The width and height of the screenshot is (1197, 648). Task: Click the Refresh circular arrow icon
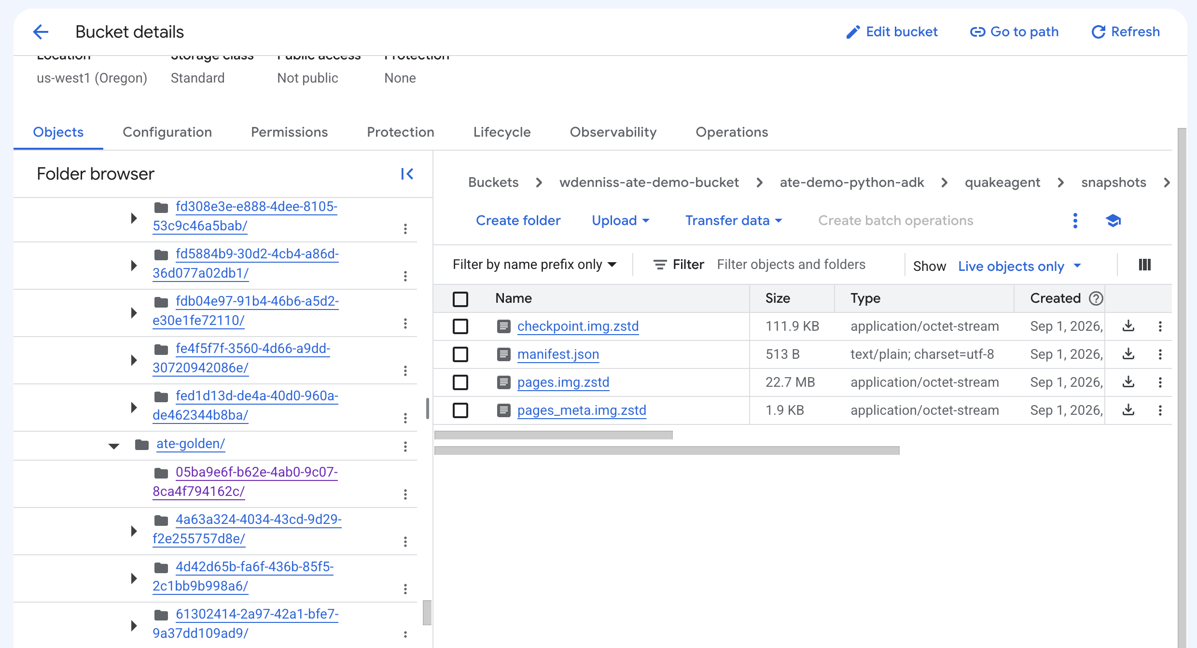(1099, 32)
